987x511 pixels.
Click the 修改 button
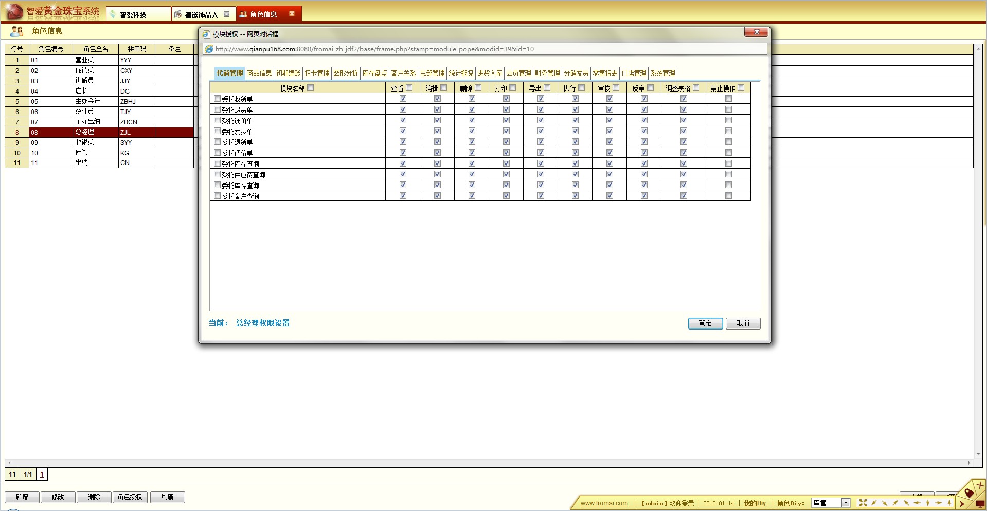(x=58, y=497)
